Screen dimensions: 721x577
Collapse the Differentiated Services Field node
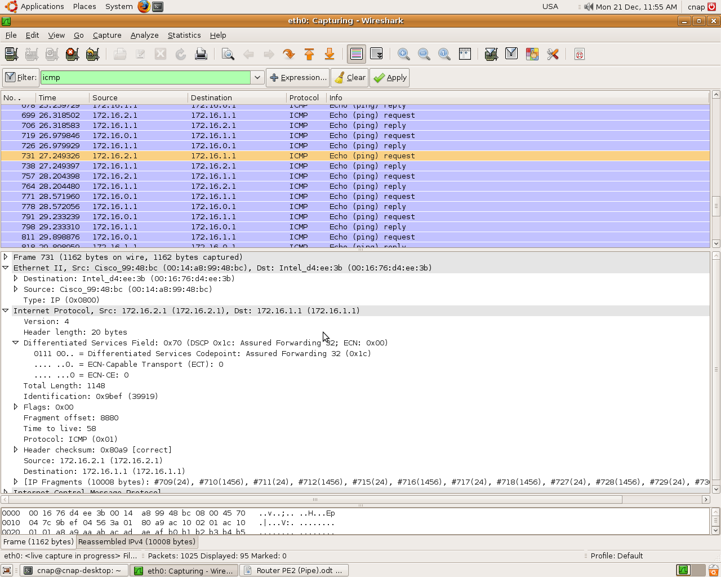16,343
